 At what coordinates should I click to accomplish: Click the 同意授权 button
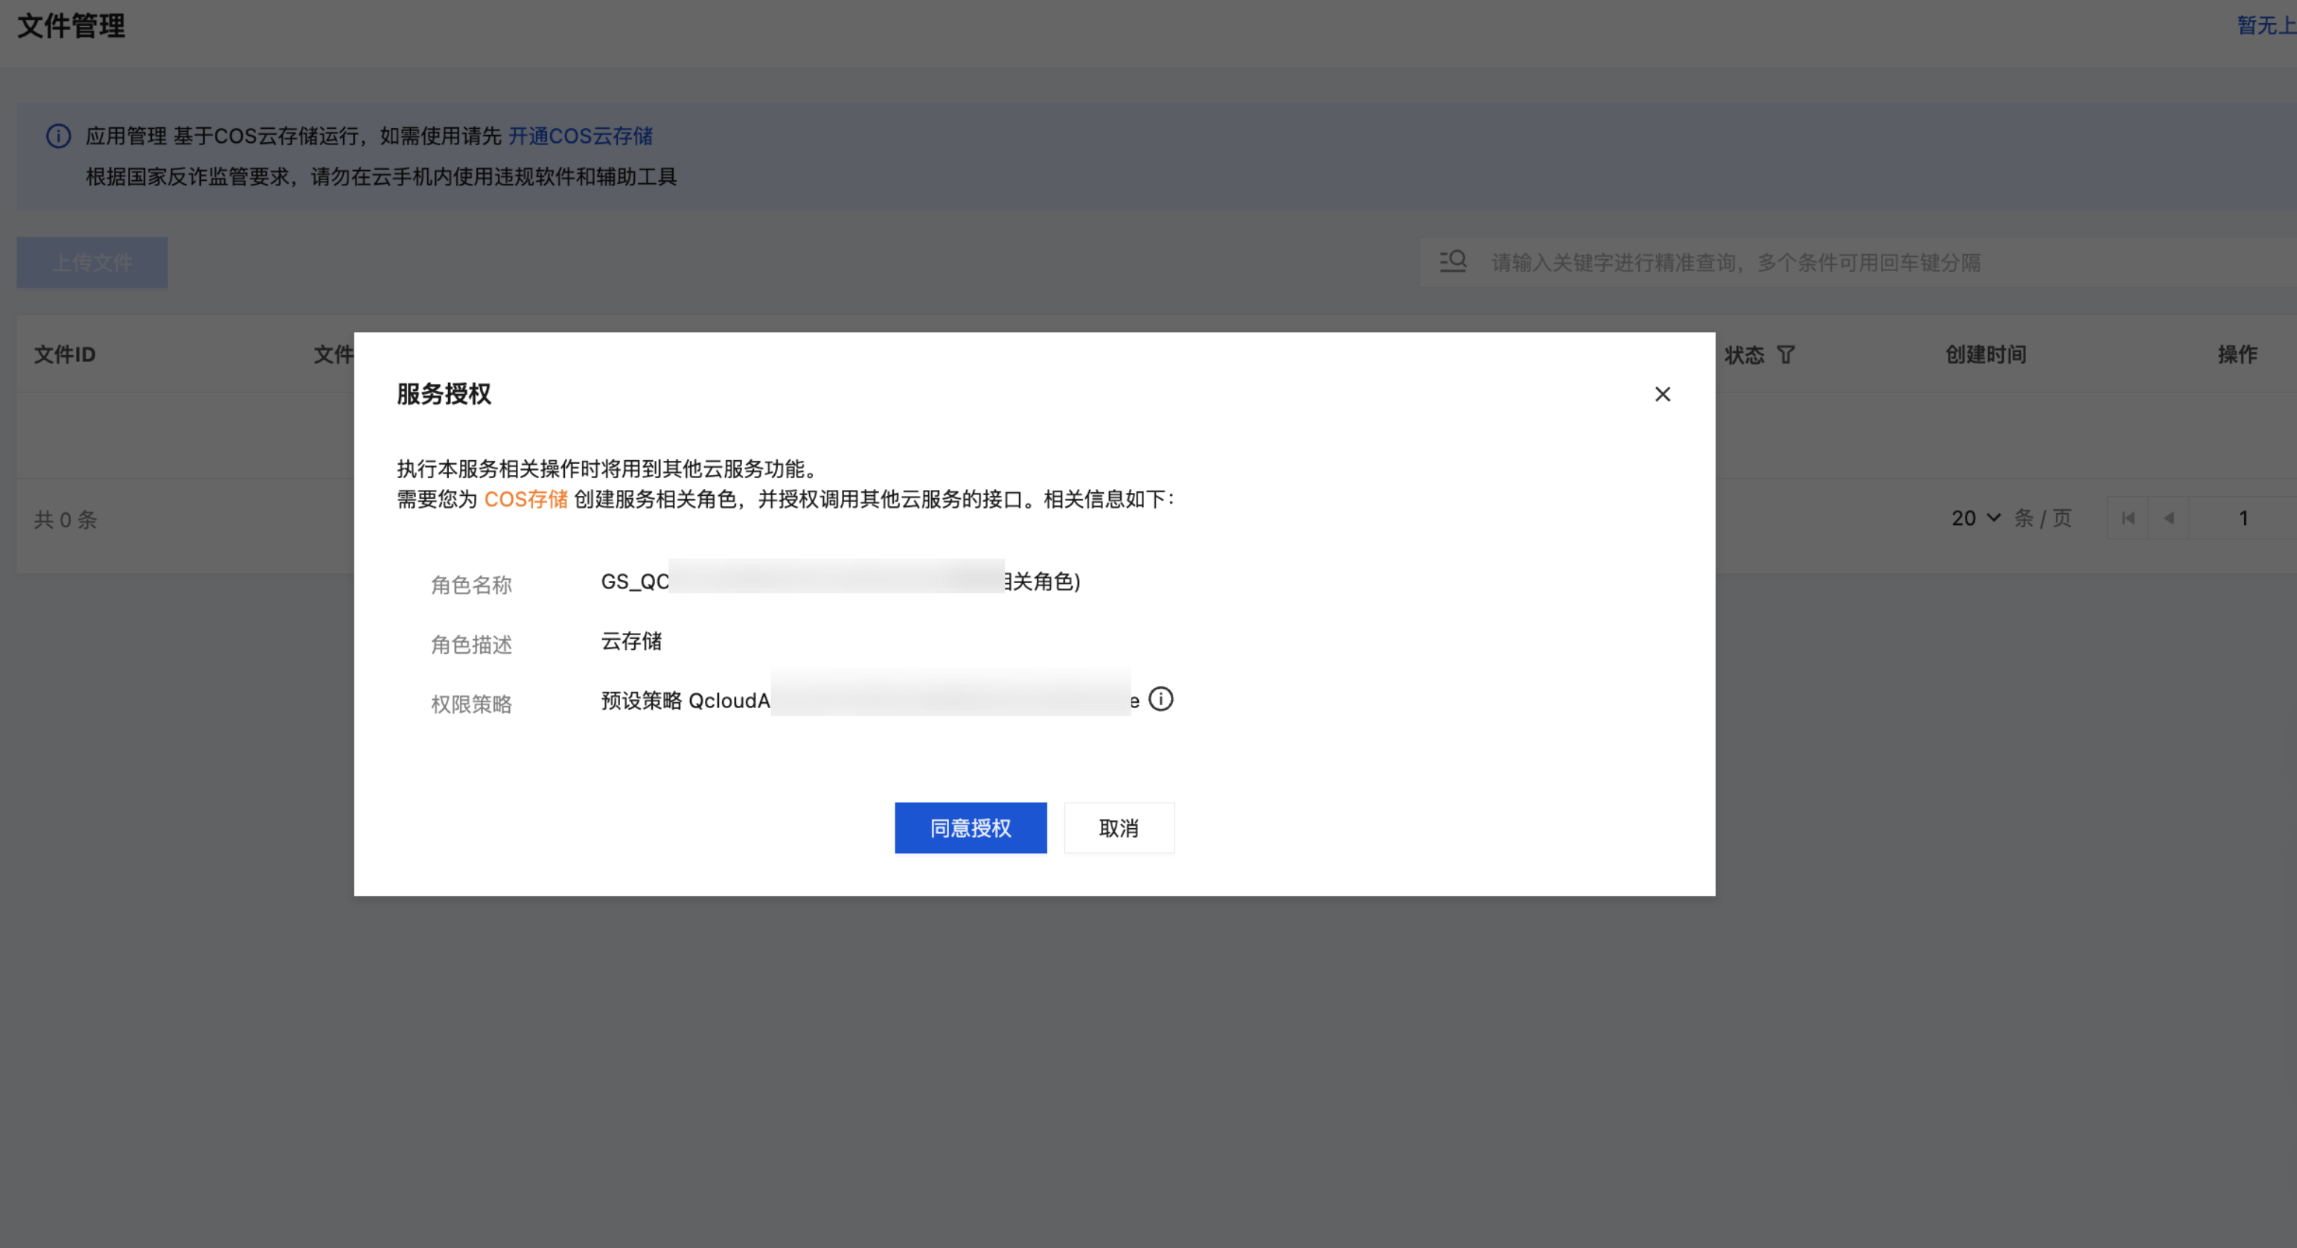[970, 828]
